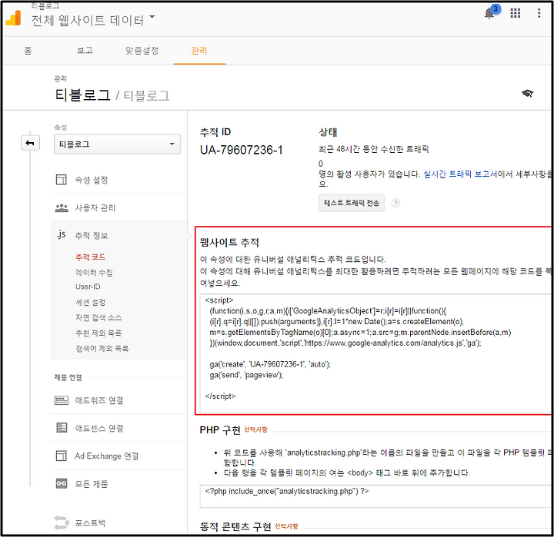The width and height of the screenshot is (554, 537).
Task: Open the three-dot more options menu
Action: coord(539,13)
